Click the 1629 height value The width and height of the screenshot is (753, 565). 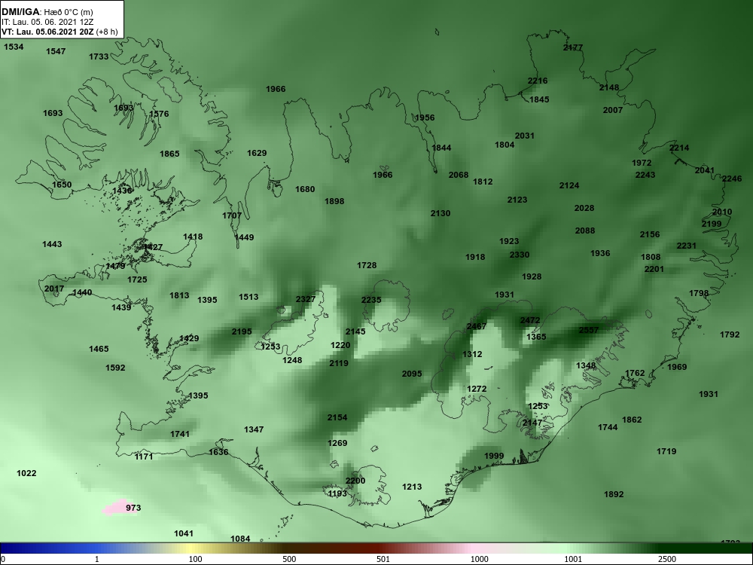pyautogui.click(x=257, y=153)
